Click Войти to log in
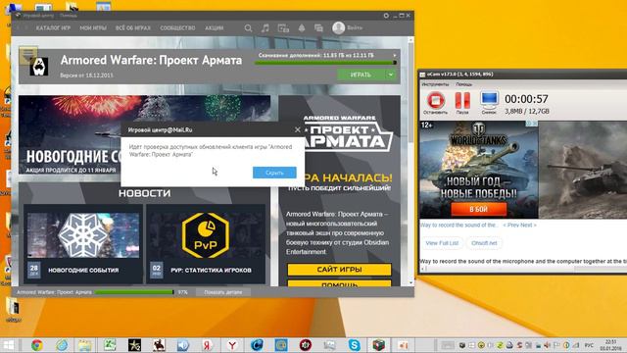Screen dimensions: 627x353 (355, 27)
